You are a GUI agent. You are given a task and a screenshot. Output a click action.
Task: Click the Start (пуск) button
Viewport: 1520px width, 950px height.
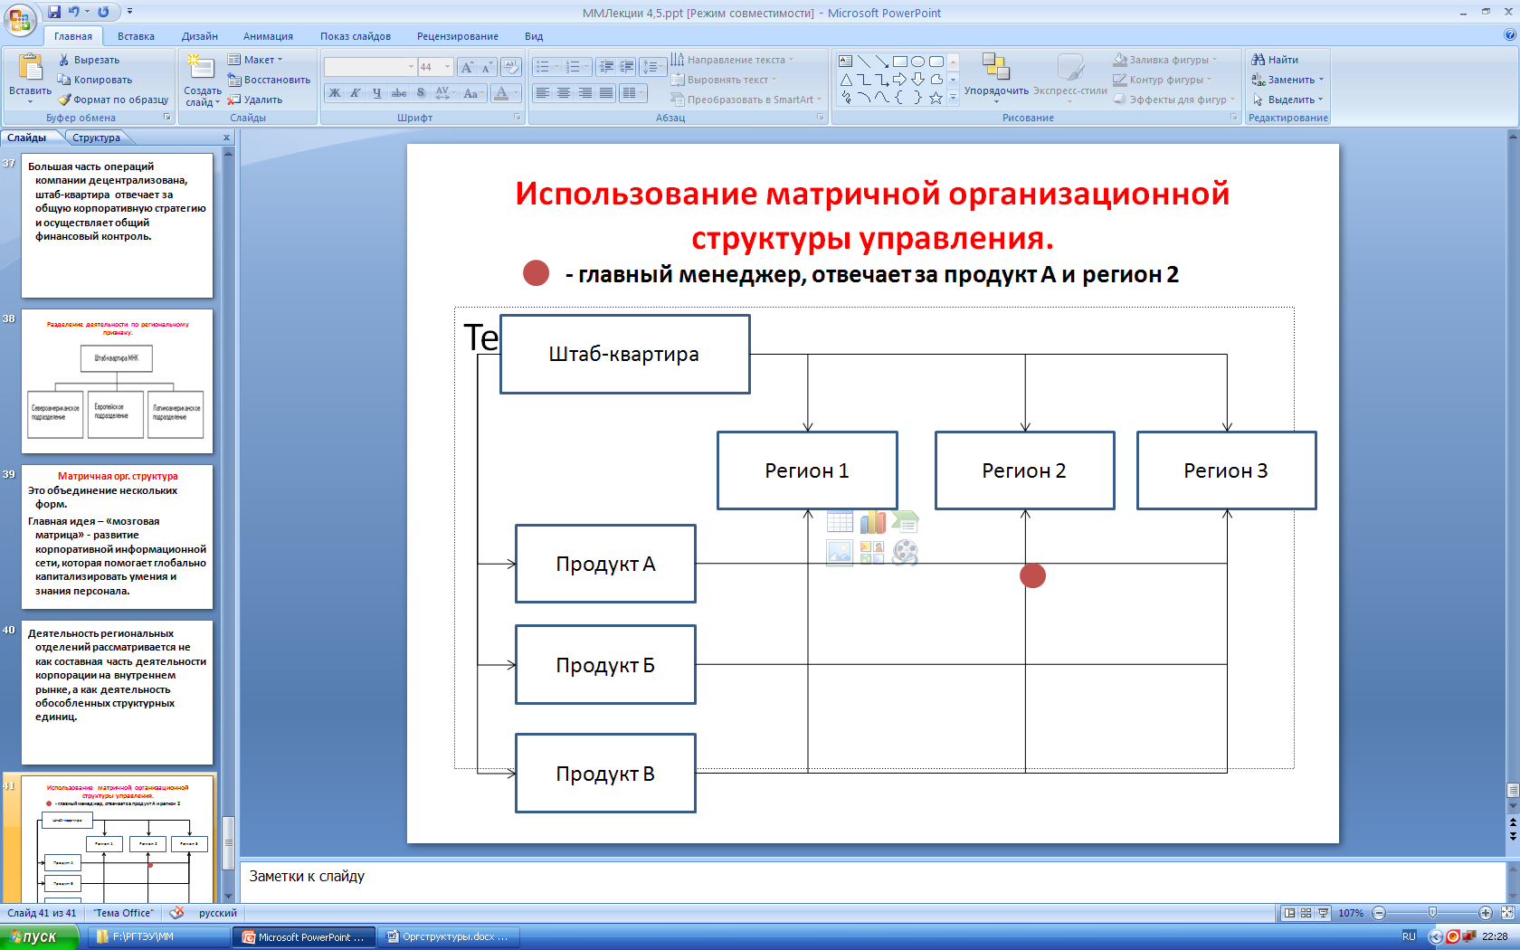point(40,937)
